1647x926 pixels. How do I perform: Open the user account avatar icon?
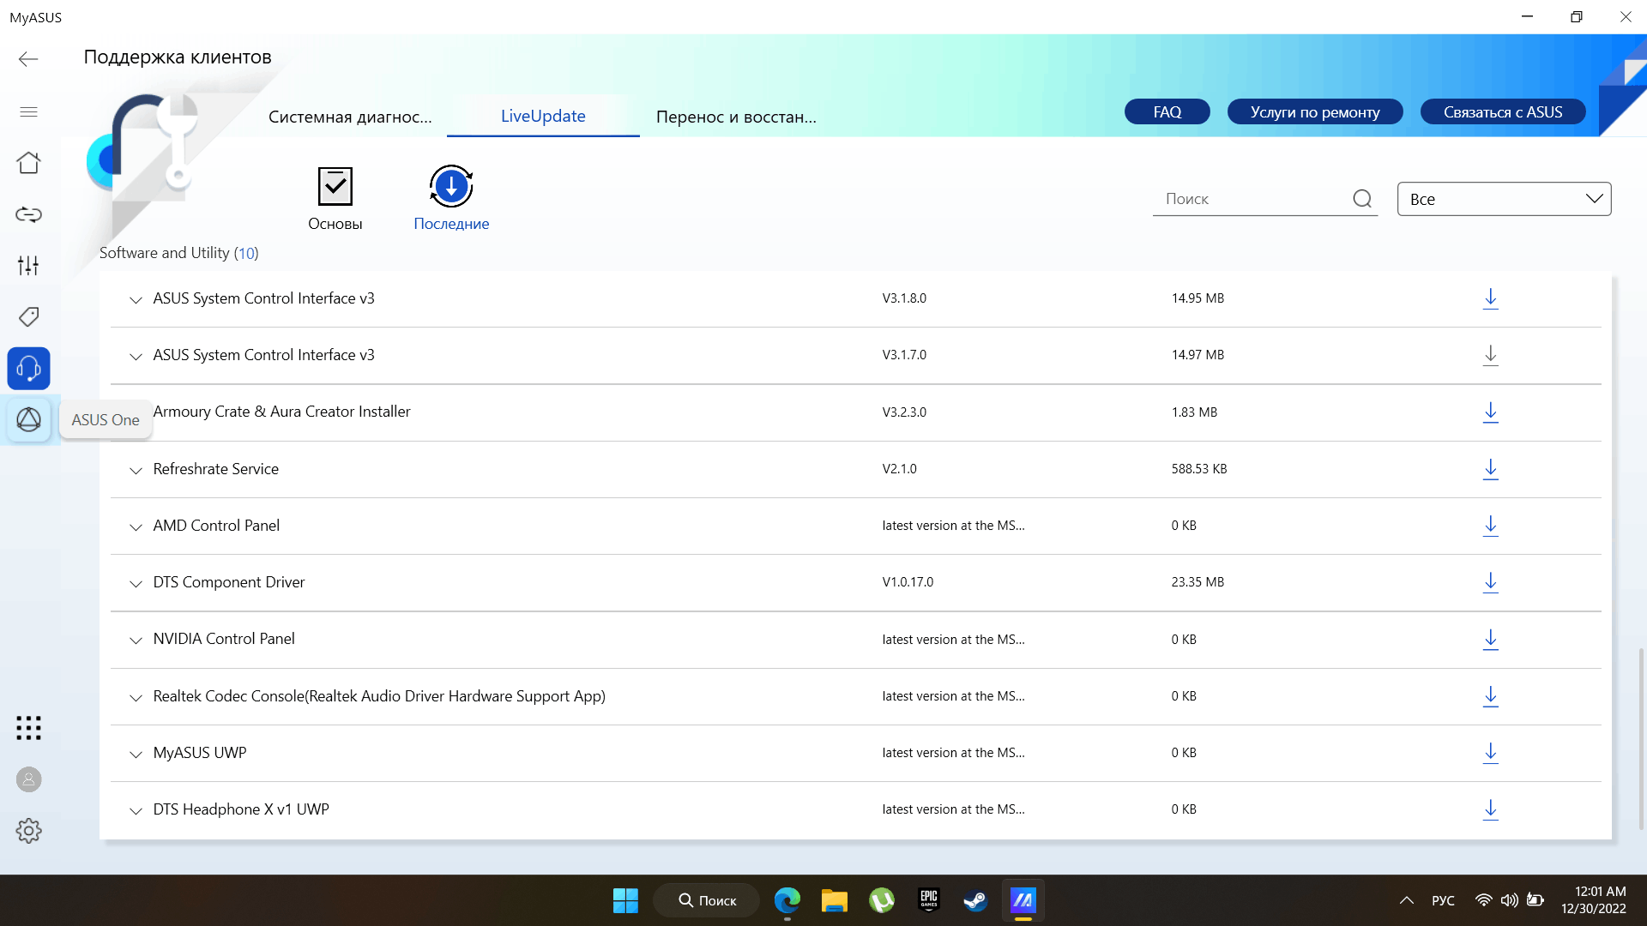(28, 779)
